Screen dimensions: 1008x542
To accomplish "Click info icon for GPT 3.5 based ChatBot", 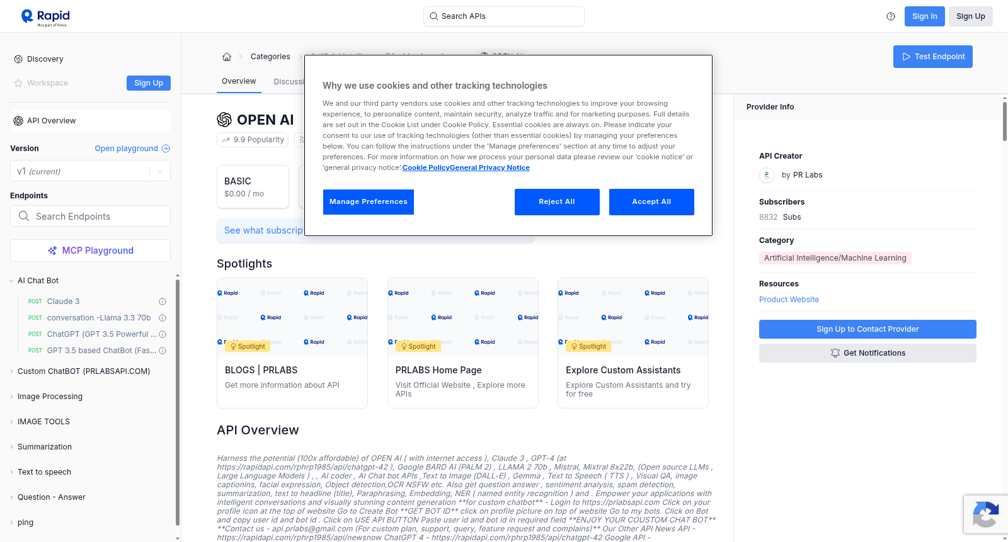I will [163, 351].
